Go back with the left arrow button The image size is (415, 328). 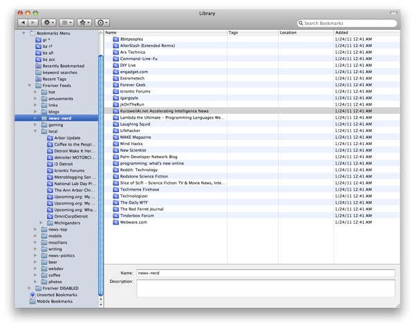[x=23, y=23]
